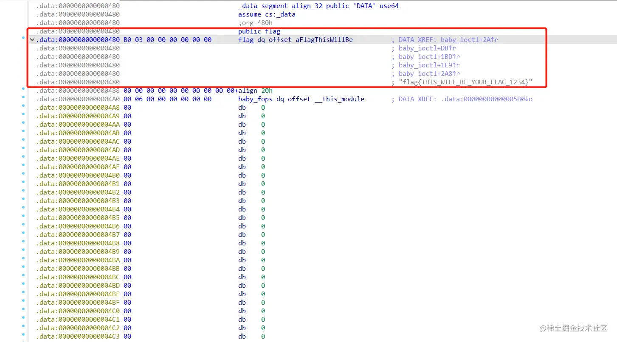Click address .data:00000000000004AB

click(x=78, y=133)
